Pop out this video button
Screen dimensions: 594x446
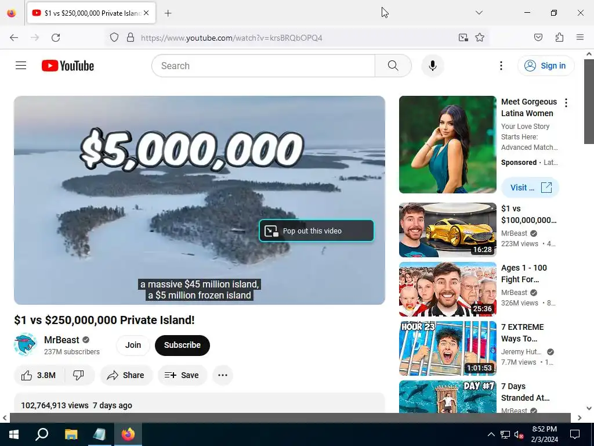(316, 231)
